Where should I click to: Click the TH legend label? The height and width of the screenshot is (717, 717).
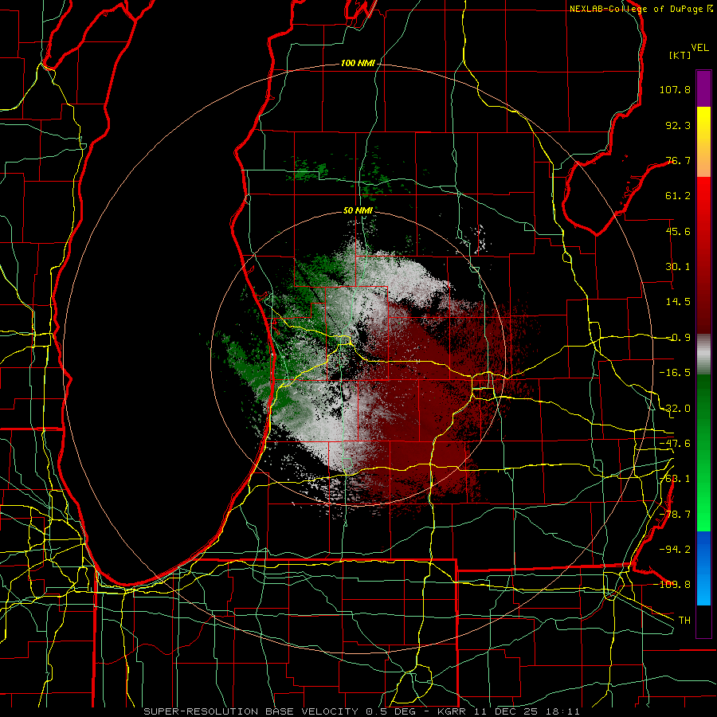coord(684,621)
